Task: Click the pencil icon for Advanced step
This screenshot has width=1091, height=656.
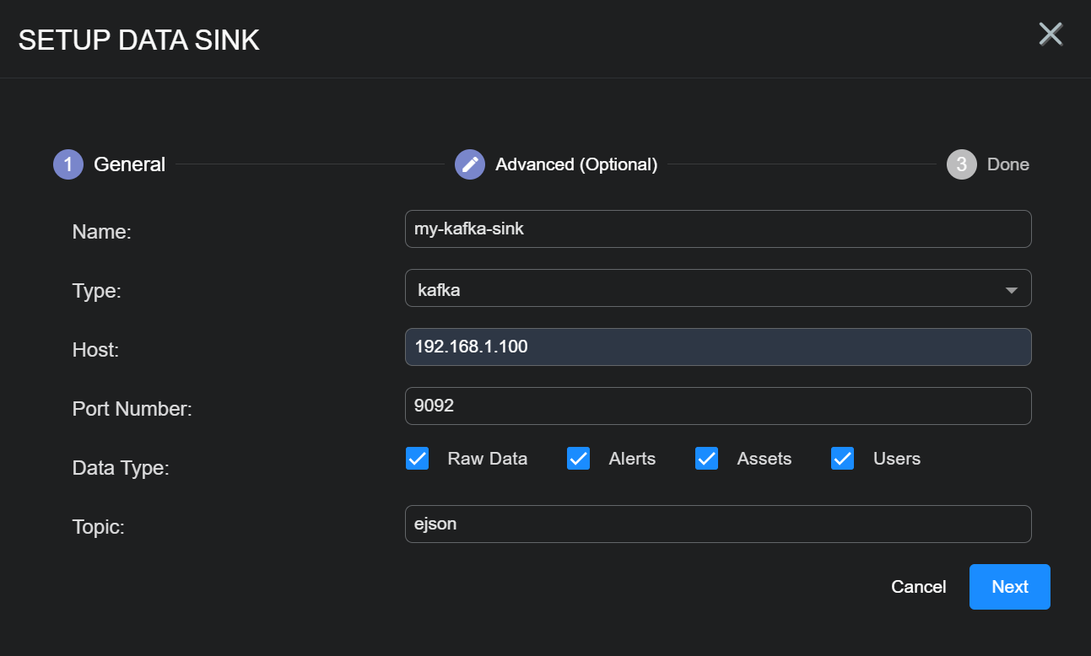Action: (x=470, y=164)
